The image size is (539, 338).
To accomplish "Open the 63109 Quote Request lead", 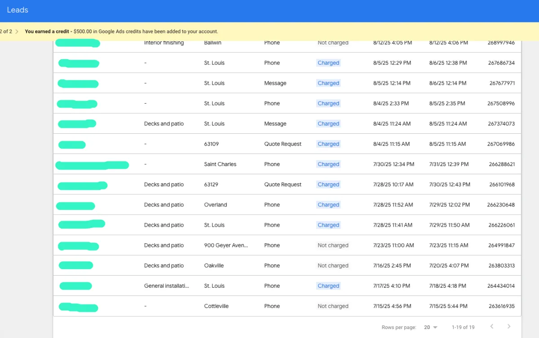I will click(283, 144).
